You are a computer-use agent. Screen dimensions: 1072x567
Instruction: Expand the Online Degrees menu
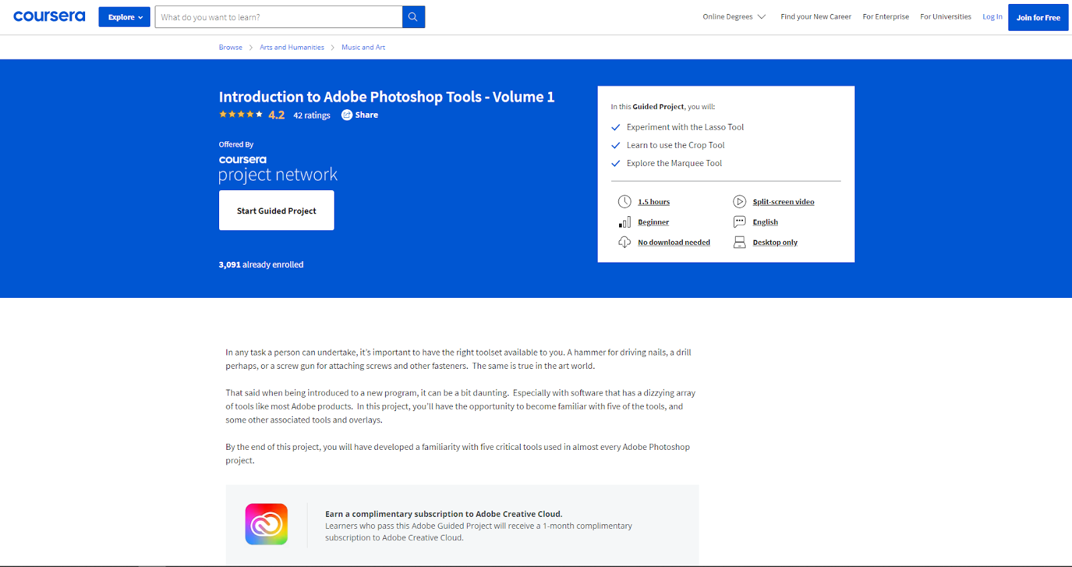[x=734, y=17]
